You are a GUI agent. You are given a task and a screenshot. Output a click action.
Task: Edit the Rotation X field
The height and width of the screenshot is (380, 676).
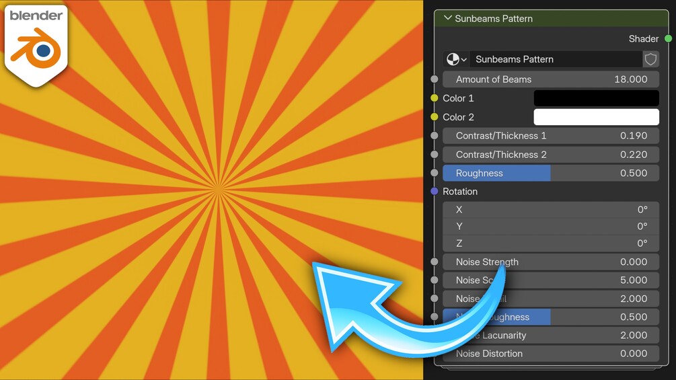pyautogui.click(x=550, y=209)
